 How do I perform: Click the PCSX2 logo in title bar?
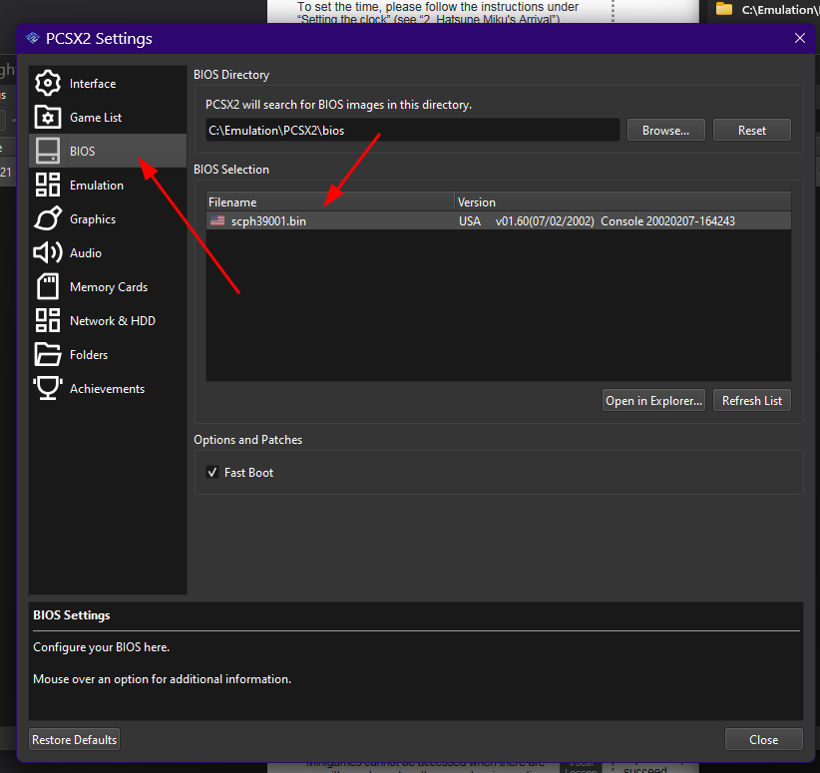pyautogui.click(x=33, y=38)
